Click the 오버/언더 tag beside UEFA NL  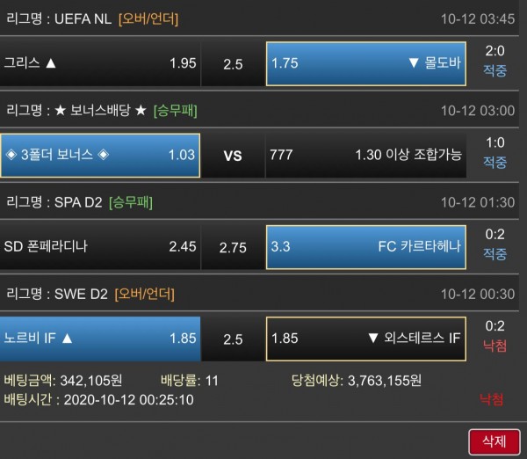[146, 18]
